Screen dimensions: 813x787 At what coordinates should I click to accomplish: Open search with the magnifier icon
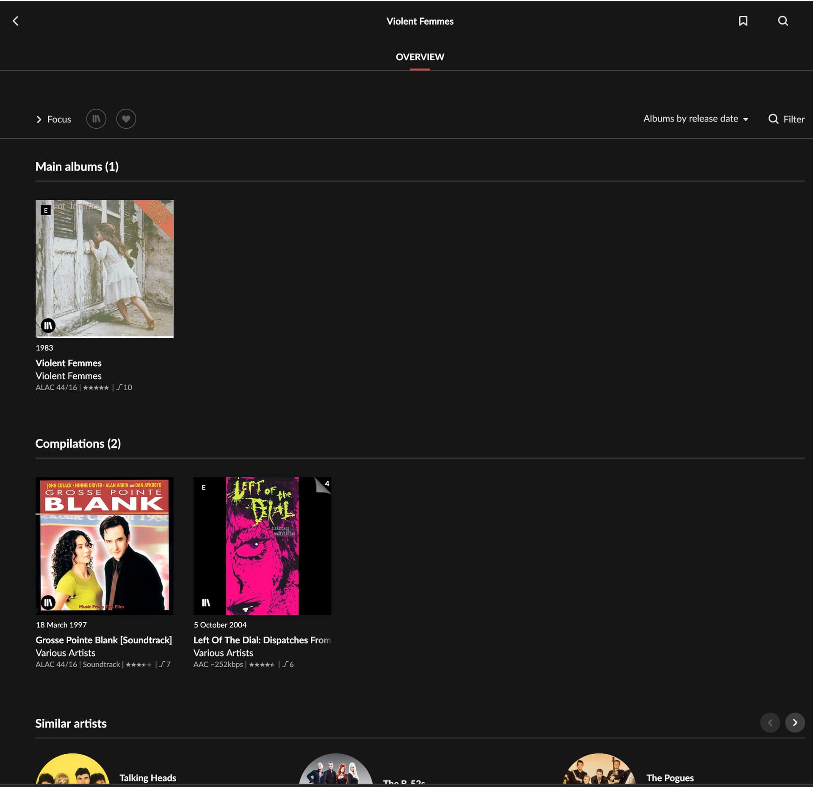click(x=783, y=21)
